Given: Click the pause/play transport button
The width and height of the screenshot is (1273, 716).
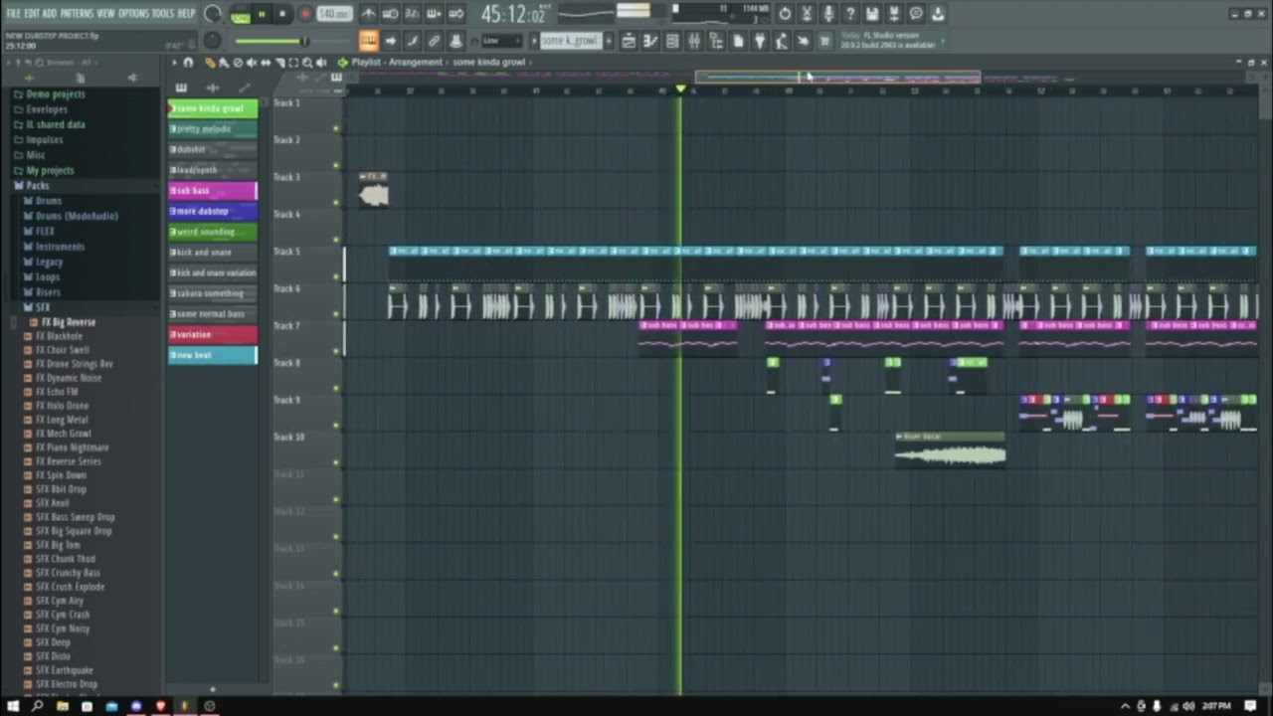Looking at the screenshot, I should pyautogui.click(x=262, y=14).
